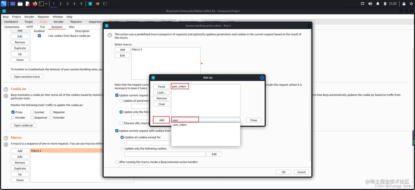Image resolution: width=415 pixels, height=190 pixels.
Task: Click Clear in Edit list dialog
Action: (162, 104)
